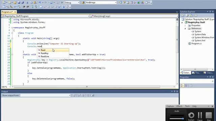Screen dimensions: 216x121
Task: Collapse the Main method outlining box
Action: click(x=12, y=38)
